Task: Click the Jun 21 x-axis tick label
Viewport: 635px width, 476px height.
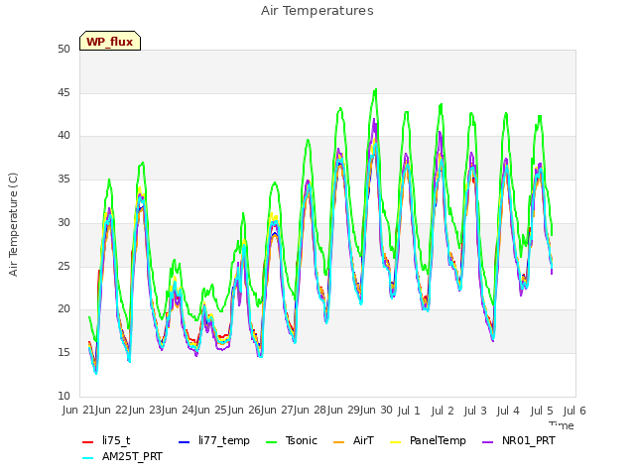Action: click(x=79, y=410)
